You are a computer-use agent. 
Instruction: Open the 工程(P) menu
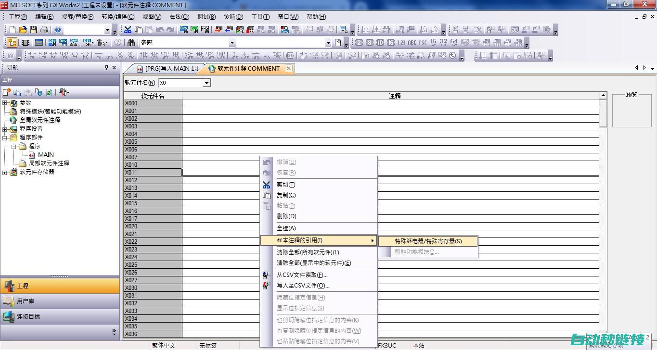[x=18, y=17]
